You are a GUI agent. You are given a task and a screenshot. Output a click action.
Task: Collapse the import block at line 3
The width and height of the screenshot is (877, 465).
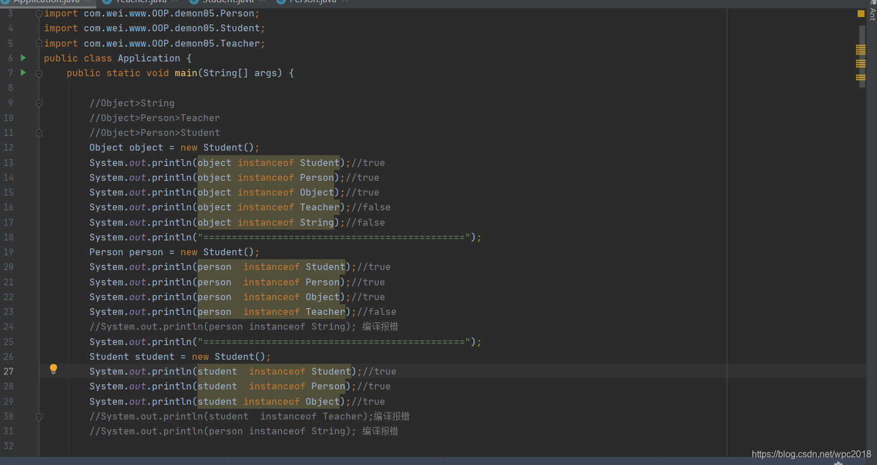[x=39, y=14]
